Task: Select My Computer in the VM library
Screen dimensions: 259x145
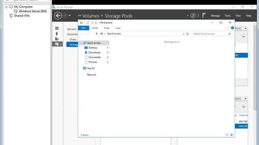Action: click(x=23, y=7)
